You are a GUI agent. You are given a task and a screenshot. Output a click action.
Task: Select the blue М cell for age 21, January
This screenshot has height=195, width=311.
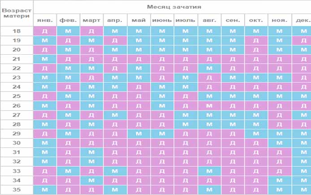coord(45,59)
